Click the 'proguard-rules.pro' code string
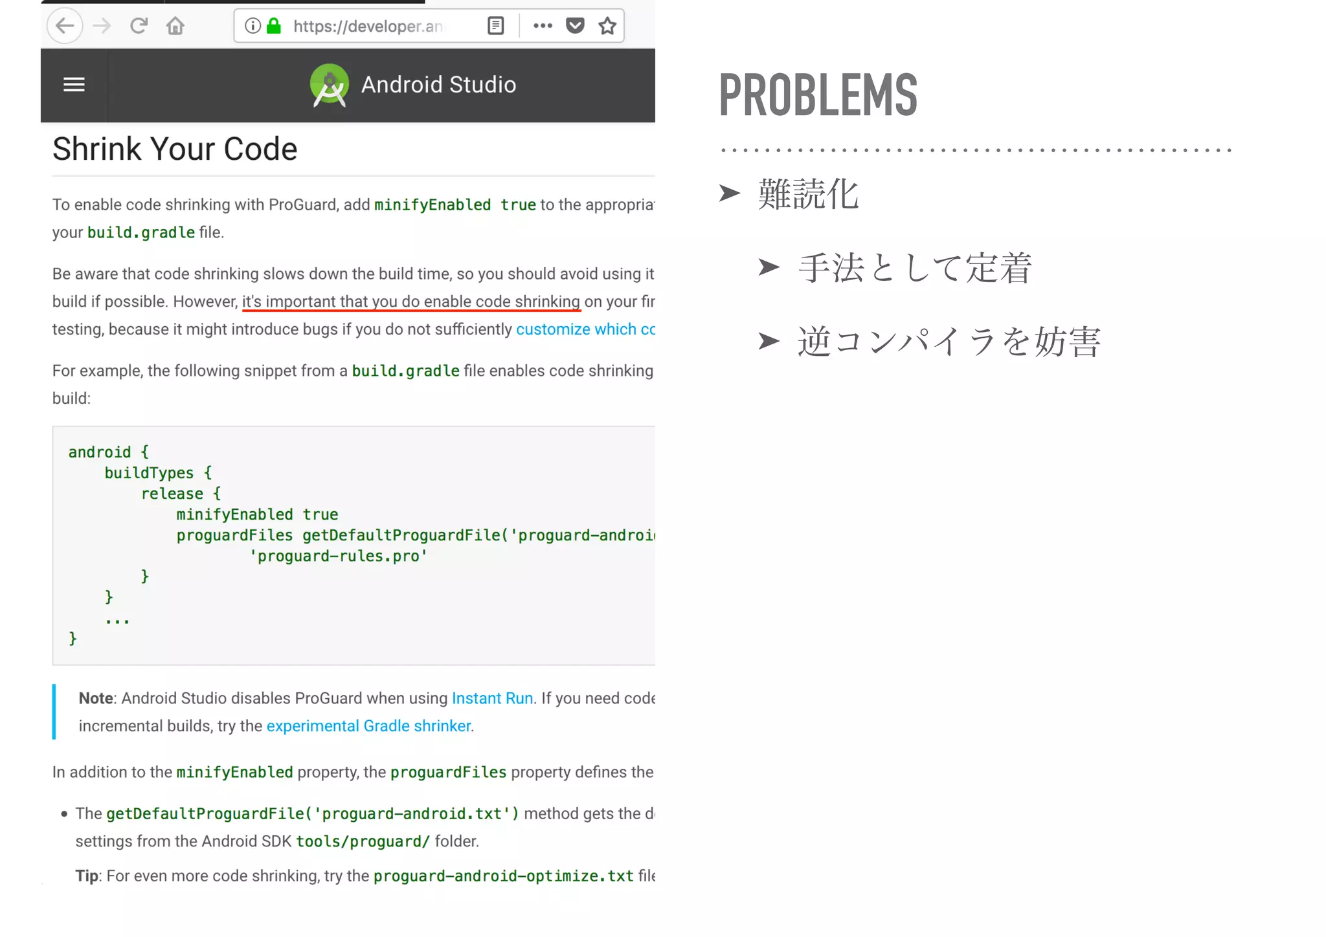This screenshot has height=937, width=1326. tap(339, 556)
